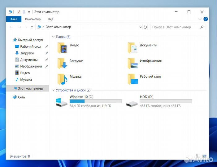The width and height of the screenshot is (217, 167).
Task: Open the Загрузки folder icon in main pane
Action: coord(62,64)
